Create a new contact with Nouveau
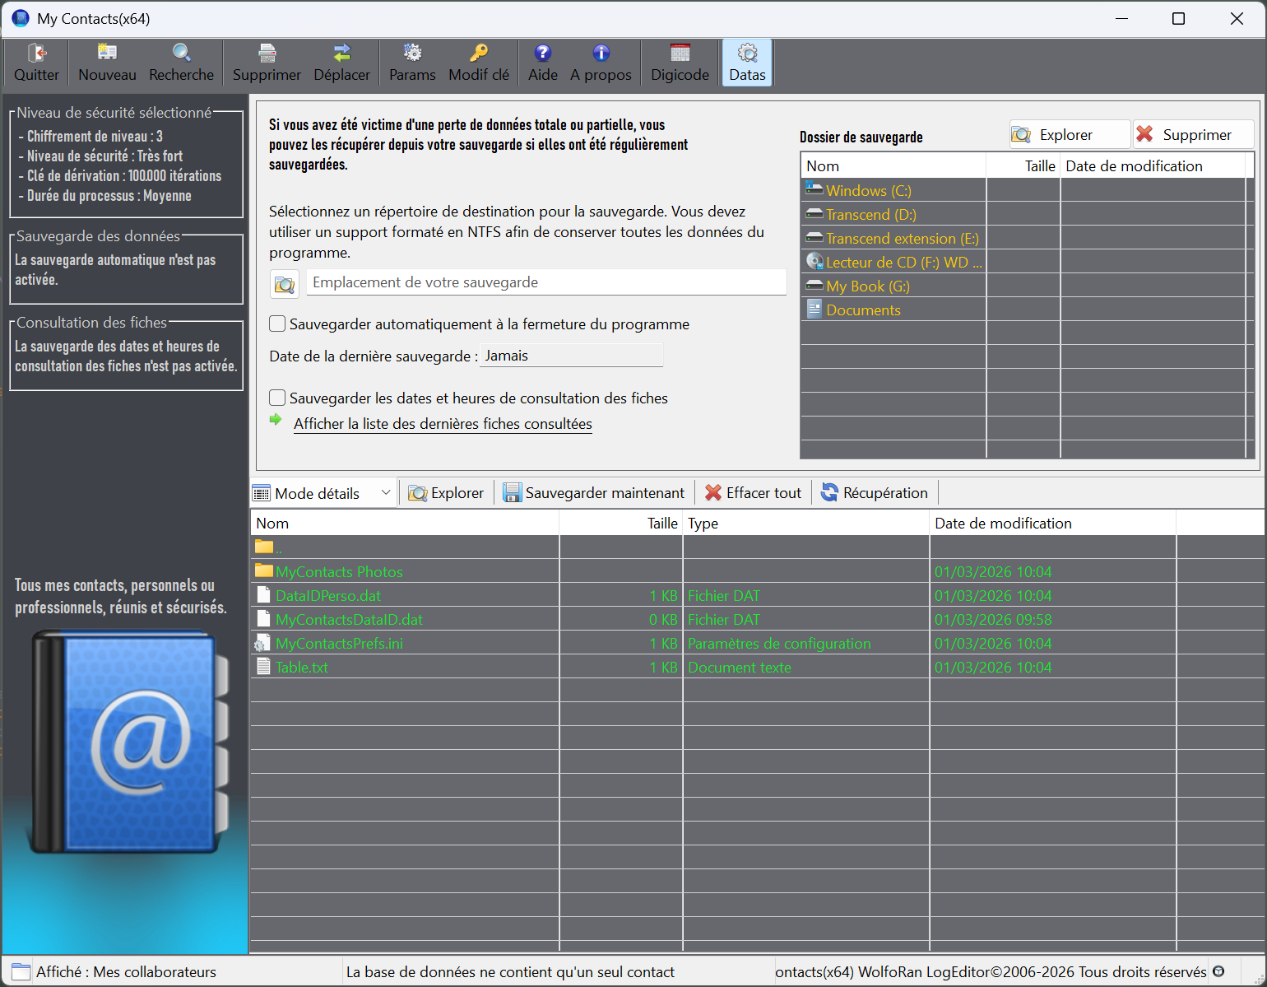The width and height of the screenshot is (1267, 987). tap(107, 63)
